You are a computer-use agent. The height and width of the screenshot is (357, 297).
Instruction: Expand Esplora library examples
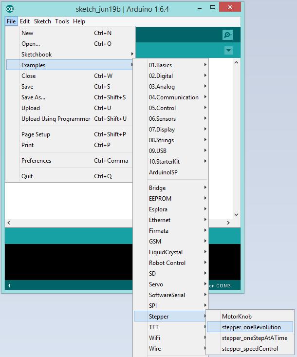pyautogui.click(x=171, y=209)
